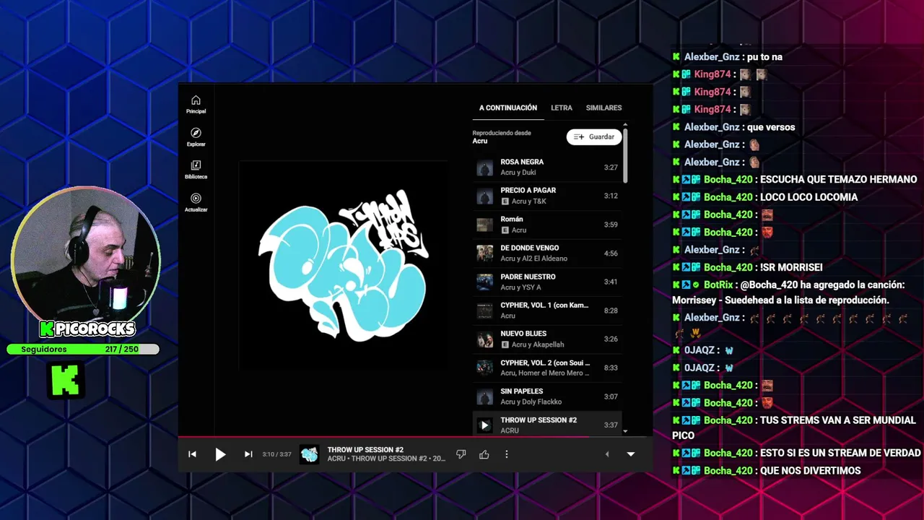The width and height of the screenshot is (924, 520).
Task: Switch to the SIMILARES tab
Action: point(603,108)
